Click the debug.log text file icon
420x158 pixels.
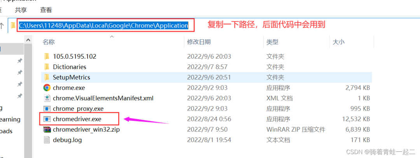(47, 140)
